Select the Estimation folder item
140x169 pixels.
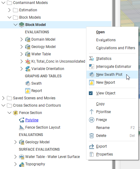pos(28,10)
